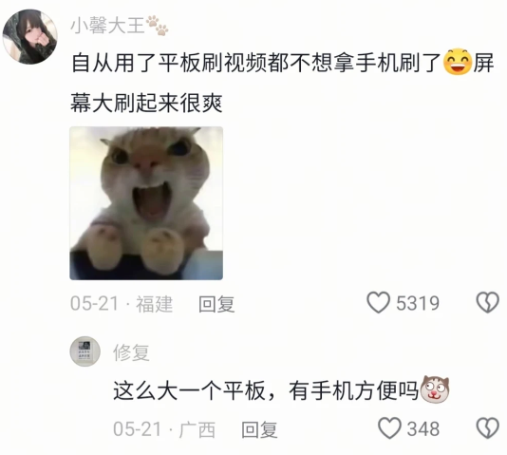Click the 05-21 · 广西 timestamp

click(x=164, y=429)
